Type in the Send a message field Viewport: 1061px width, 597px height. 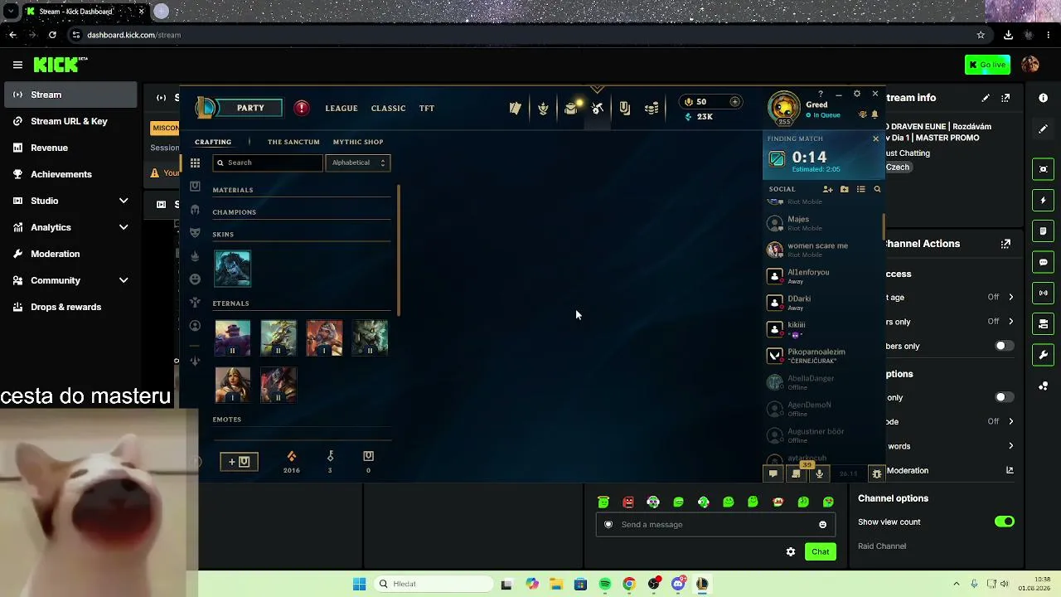click(x=715, y=525)
